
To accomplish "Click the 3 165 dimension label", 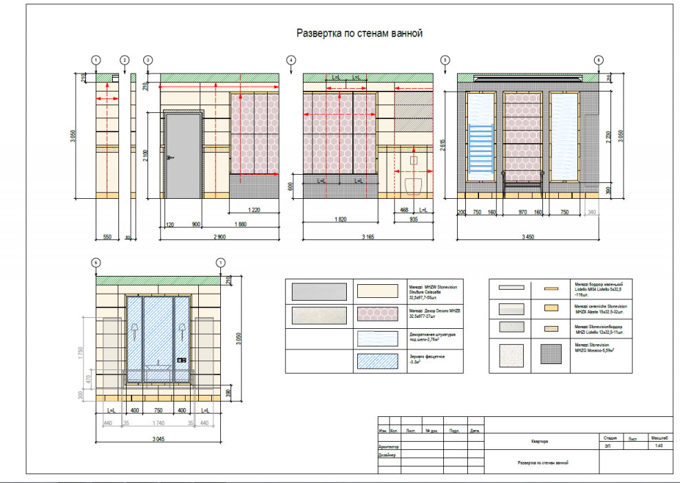I will [x=368, y=236].
